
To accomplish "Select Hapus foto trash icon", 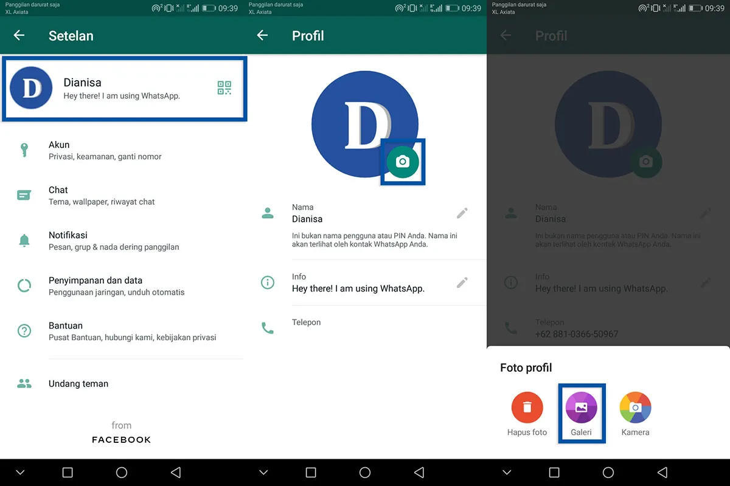I will [527, 407].
